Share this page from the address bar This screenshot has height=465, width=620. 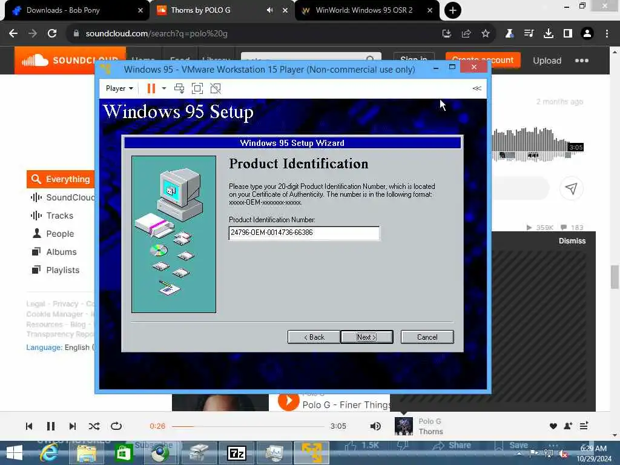466,34
